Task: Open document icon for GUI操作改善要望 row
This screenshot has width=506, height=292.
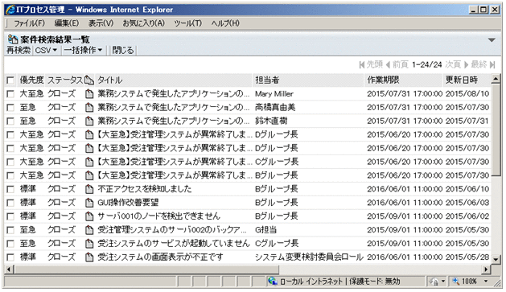Action: [x=89, y=203]
